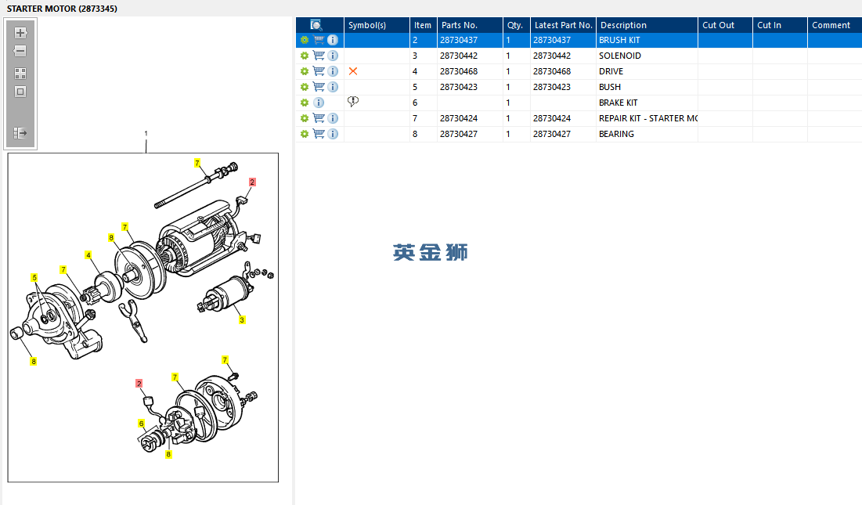Click the Symbol(s) column header
The height and width of the screenshot is (505, 862).
click(377, 25)
